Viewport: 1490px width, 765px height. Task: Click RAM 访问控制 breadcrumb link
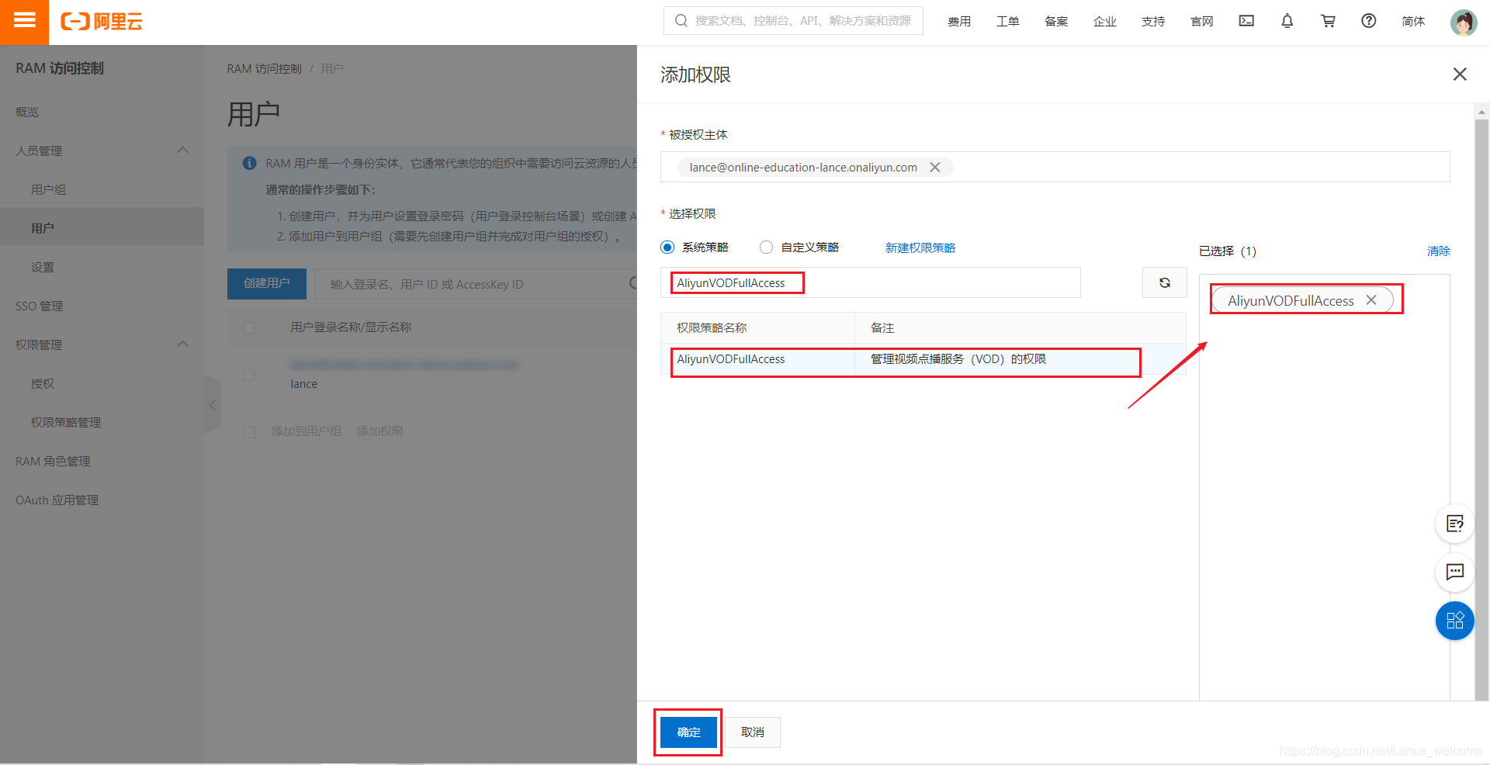[264, 68]
